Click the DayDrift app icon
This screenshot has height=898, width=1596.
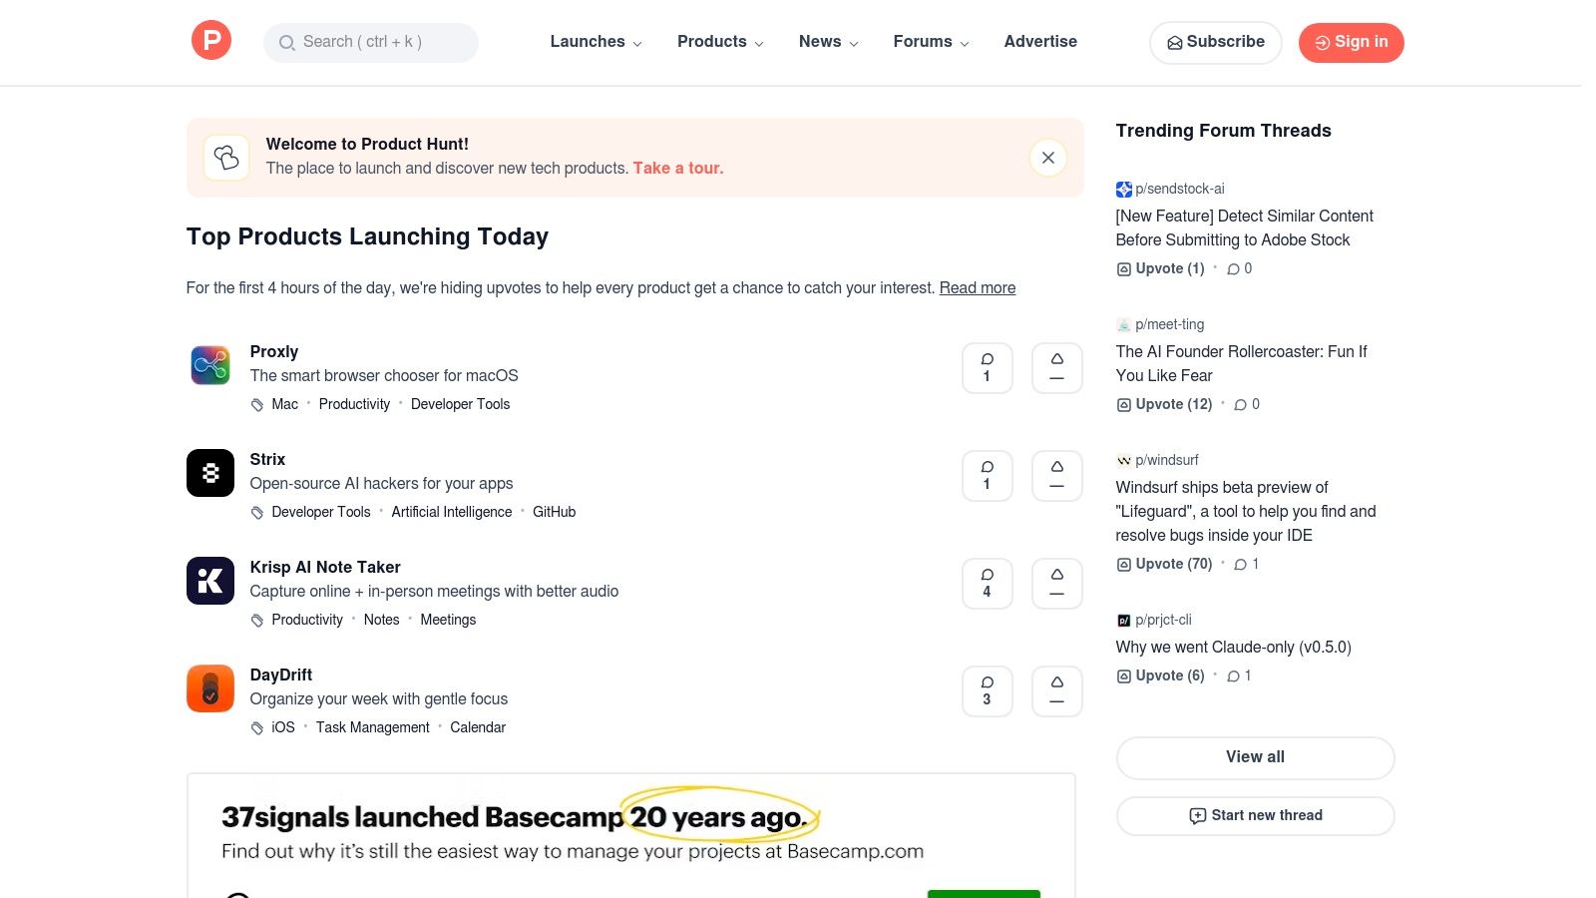(210, 688)
